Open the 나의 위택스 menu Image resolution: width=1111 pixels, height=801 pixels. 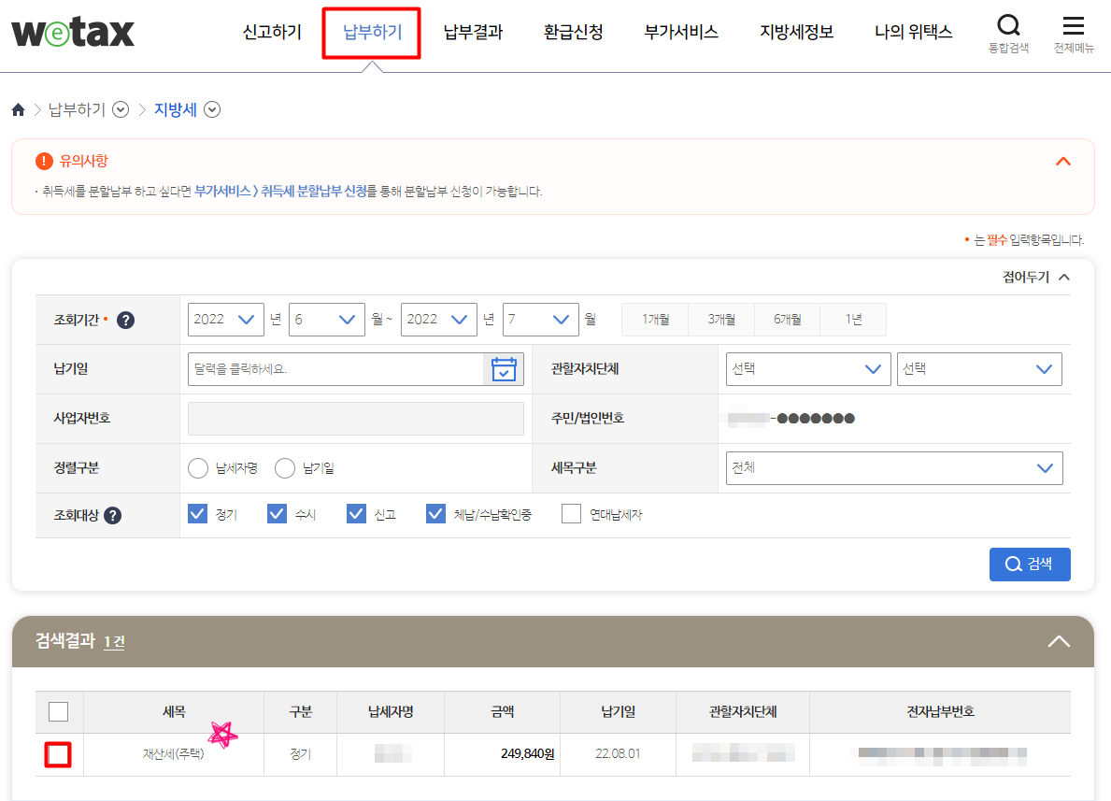point(913,32)
